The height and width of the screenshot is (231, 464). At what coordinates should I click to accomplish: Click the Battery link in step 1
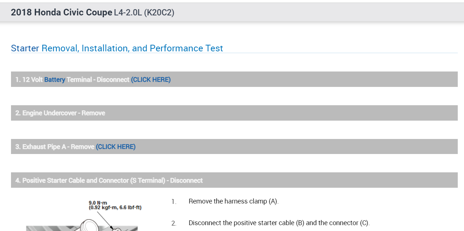point(55,80)
